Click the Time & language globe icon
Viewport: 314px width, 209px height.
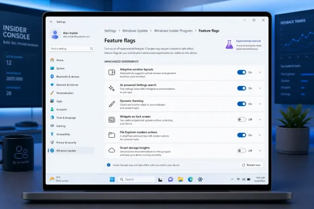(52, 118)
